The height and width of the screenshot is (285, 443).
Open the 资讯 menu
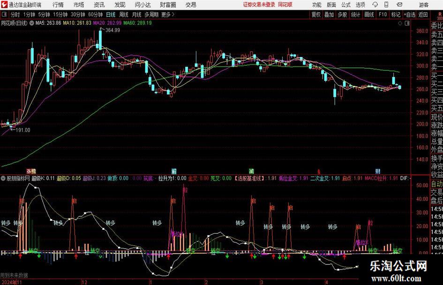[99, 5]
